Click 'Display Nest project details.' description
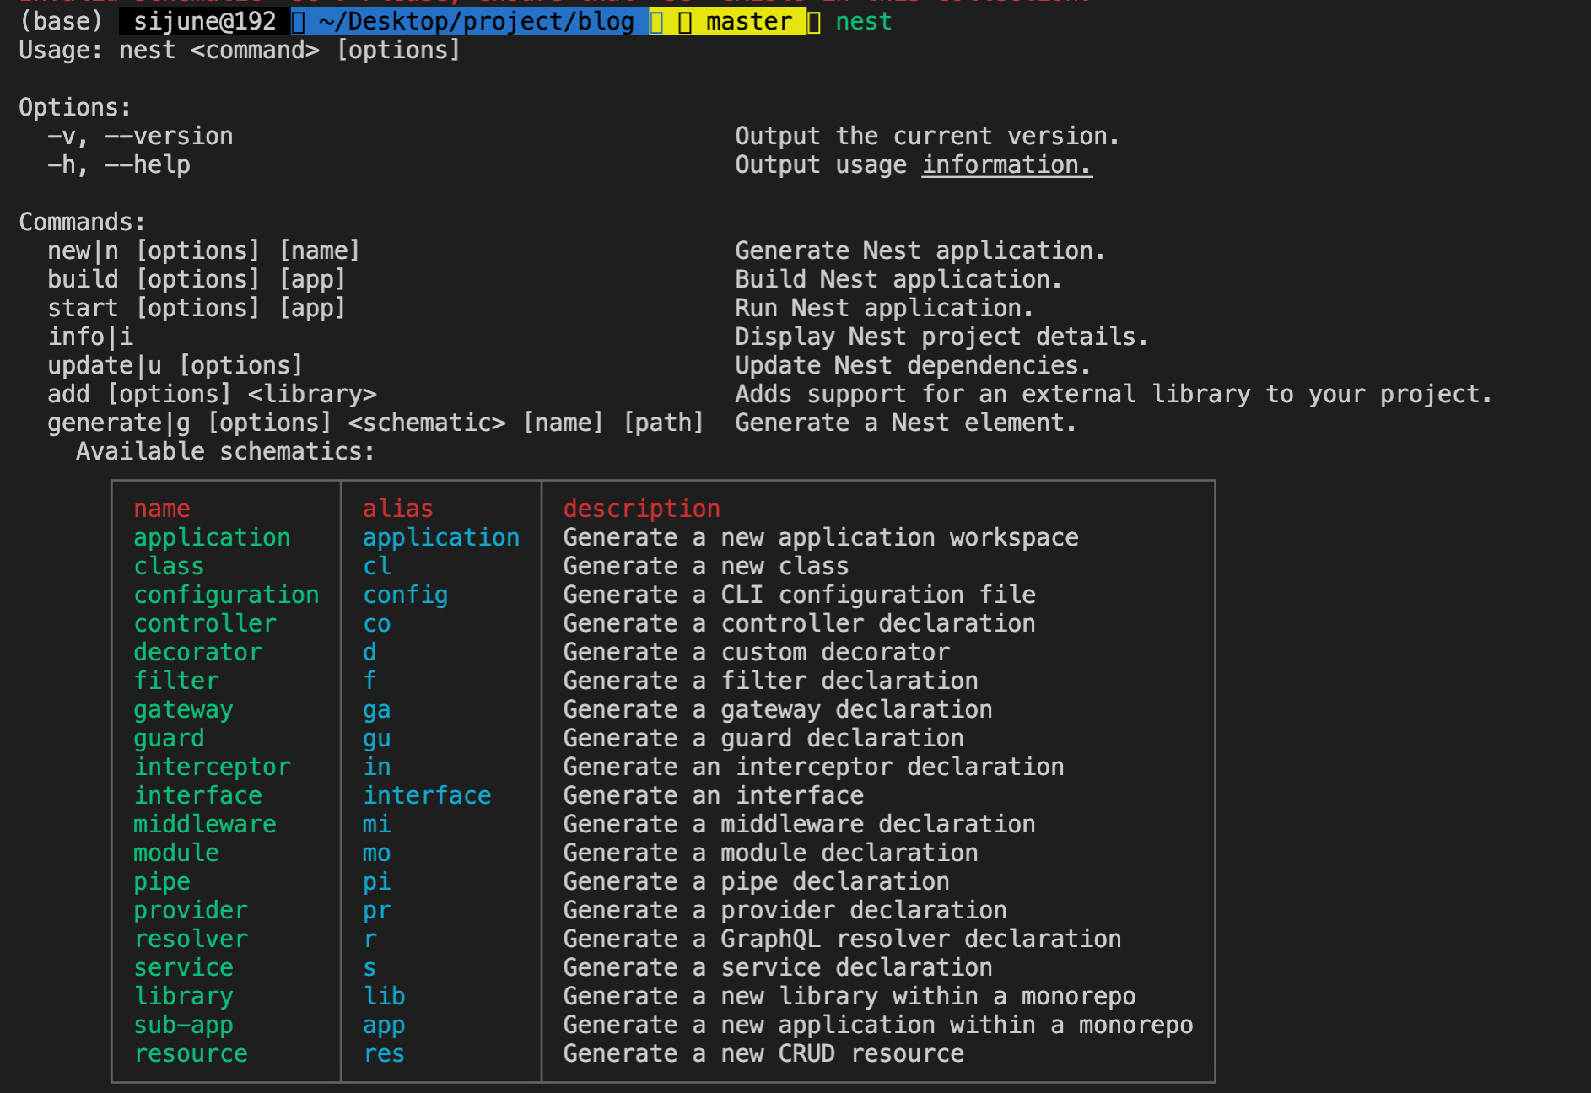 [941, 337]
